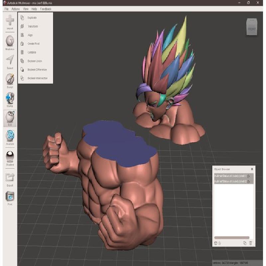Toggle visibility of the shell 2 object

[248, 181]
